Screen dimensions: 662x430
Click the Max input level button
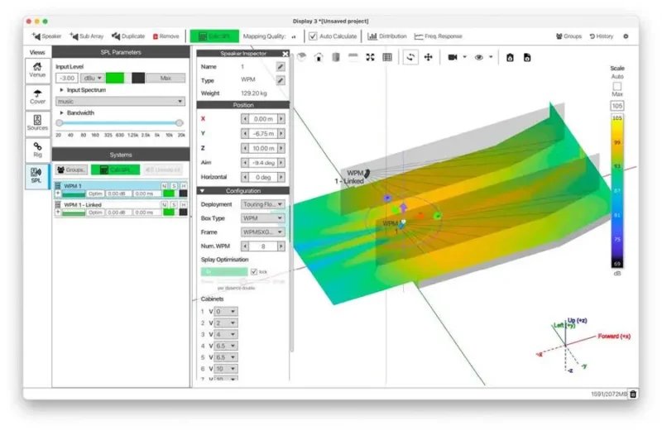click(165, 78)
